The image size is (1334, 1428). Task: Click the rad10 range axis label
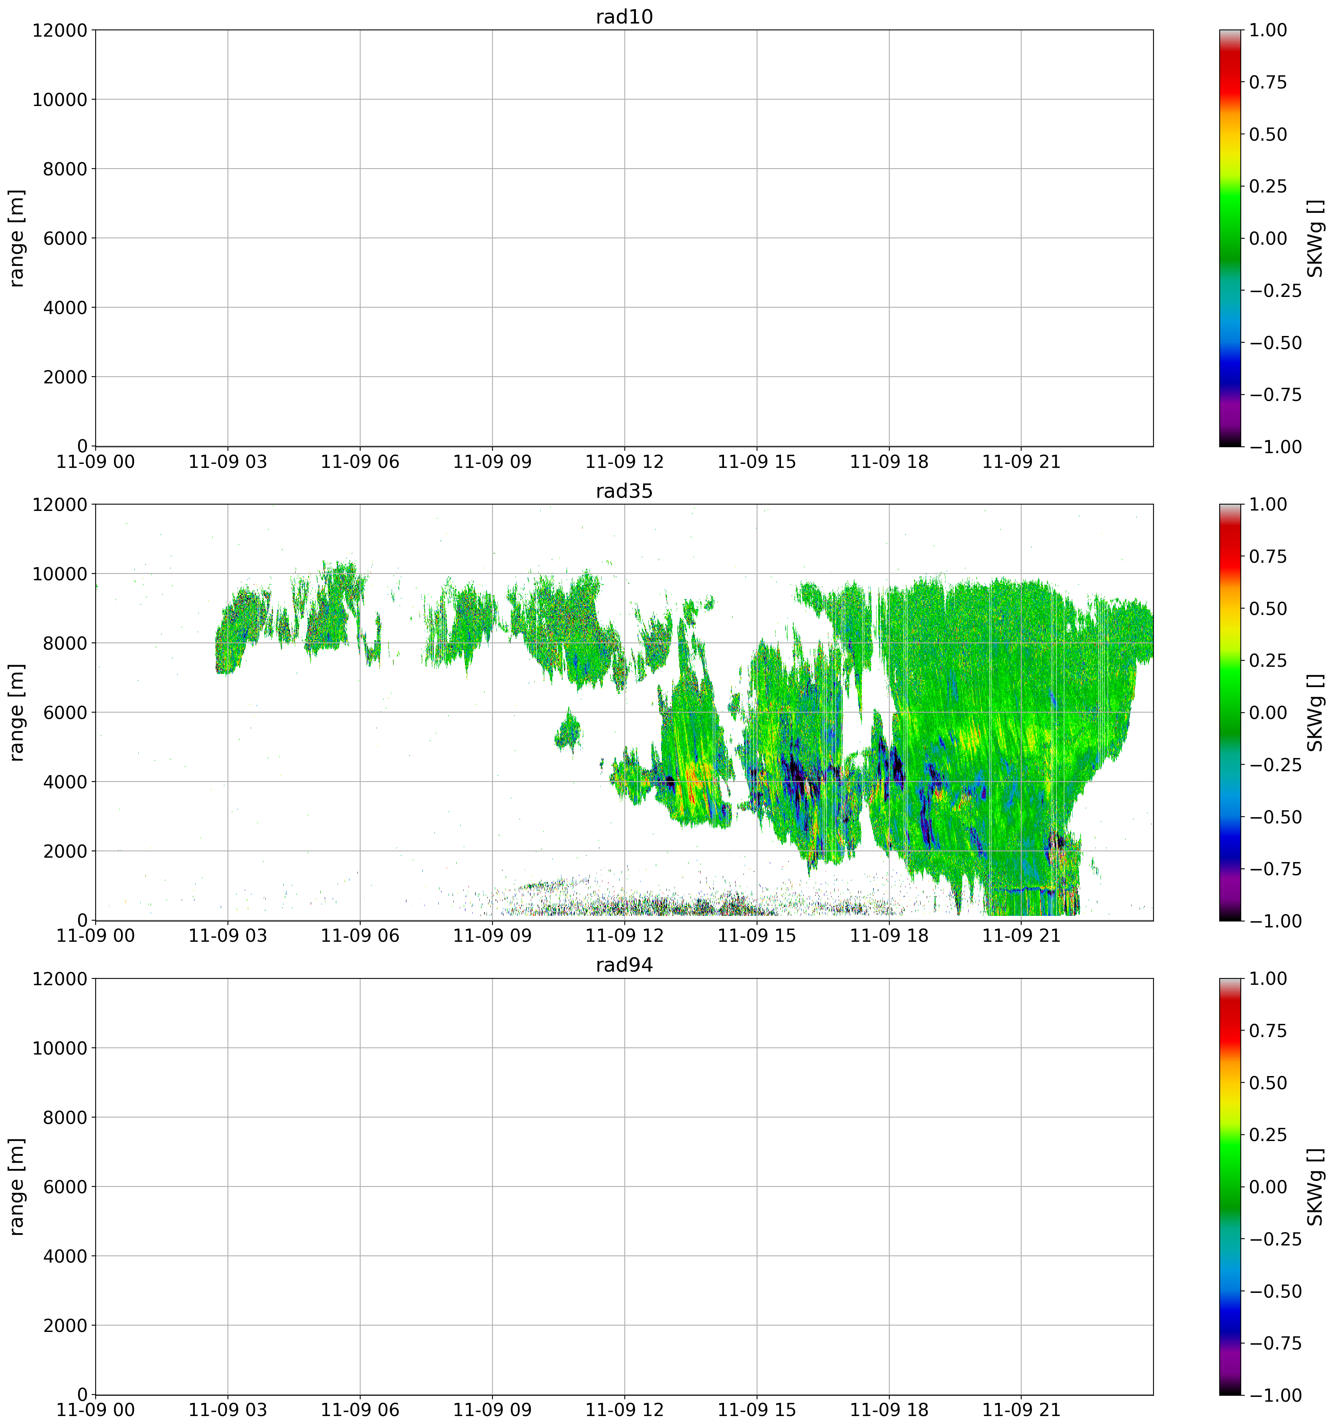[x=17, y=238]
